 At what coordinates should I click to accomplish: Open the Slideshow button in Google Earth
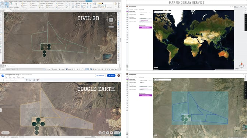(x=100, y=76)
